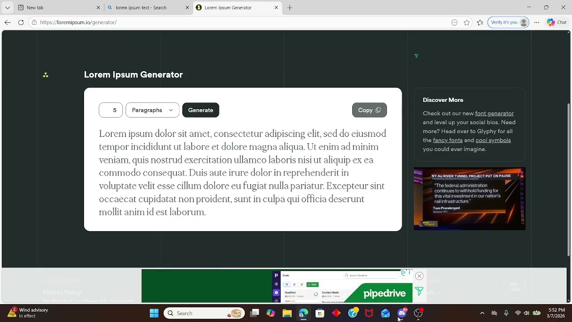Viewport: 572px width, 322px height.
Task: Click the green filter icon near Discover More
Action: pyautogui.click(x=416, y=56)
